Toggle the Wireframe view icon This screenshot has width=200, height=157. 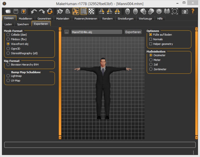[x=68, y=11]
